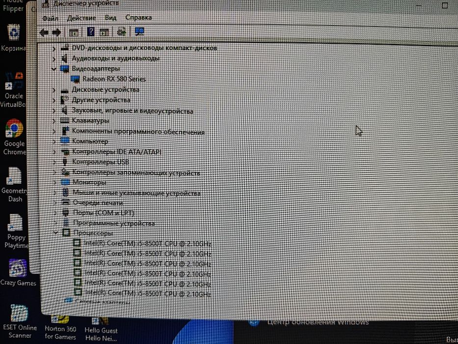Image resolution: width=458 pixels, height=344 pixels.
Task: Expand DVD-дисководы и дисководы компакт-дисков
Action: click(x=54, y=49)
